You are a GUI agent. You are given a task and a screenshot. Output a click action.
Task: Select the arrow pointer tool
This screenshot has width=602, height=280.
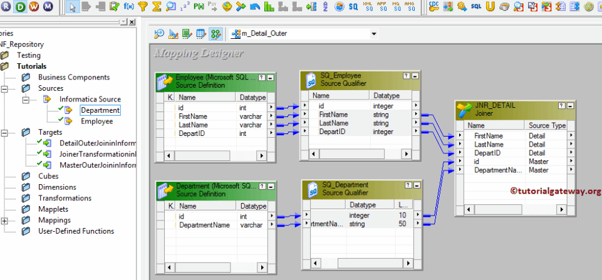[x=73, y=6]
